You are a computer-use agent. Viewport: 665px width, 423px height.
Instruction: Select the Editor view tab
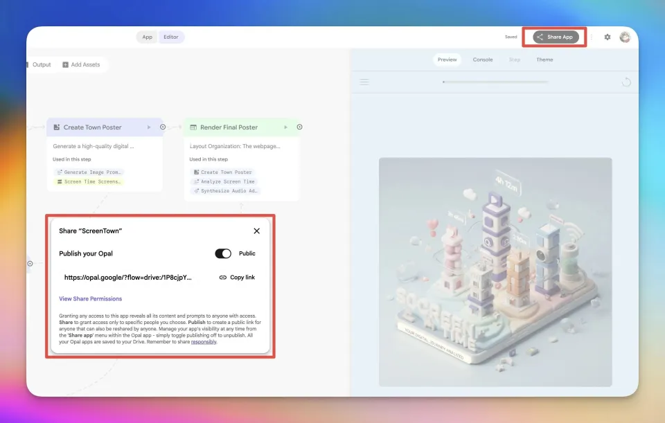[170, 37]
